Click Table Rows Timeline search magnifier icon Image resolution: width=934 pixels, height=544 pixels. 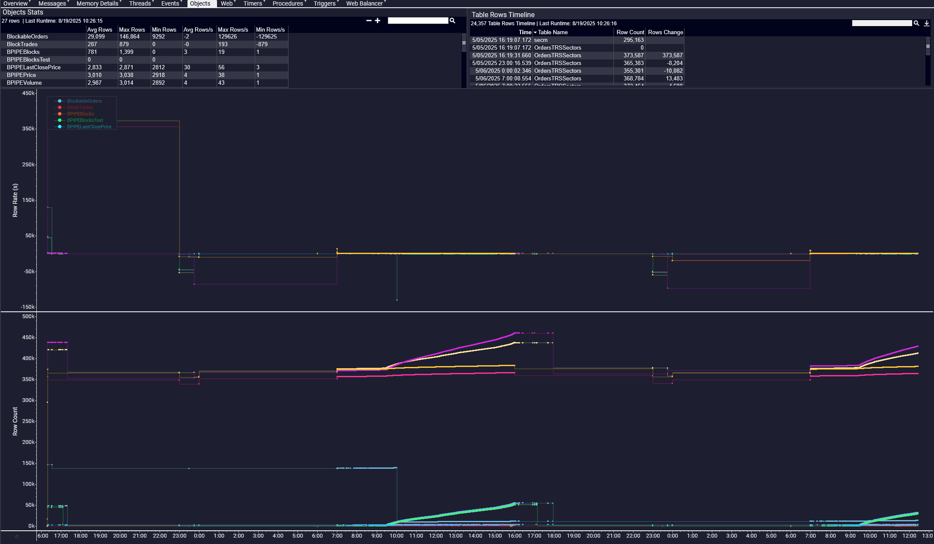click(916, 23)
